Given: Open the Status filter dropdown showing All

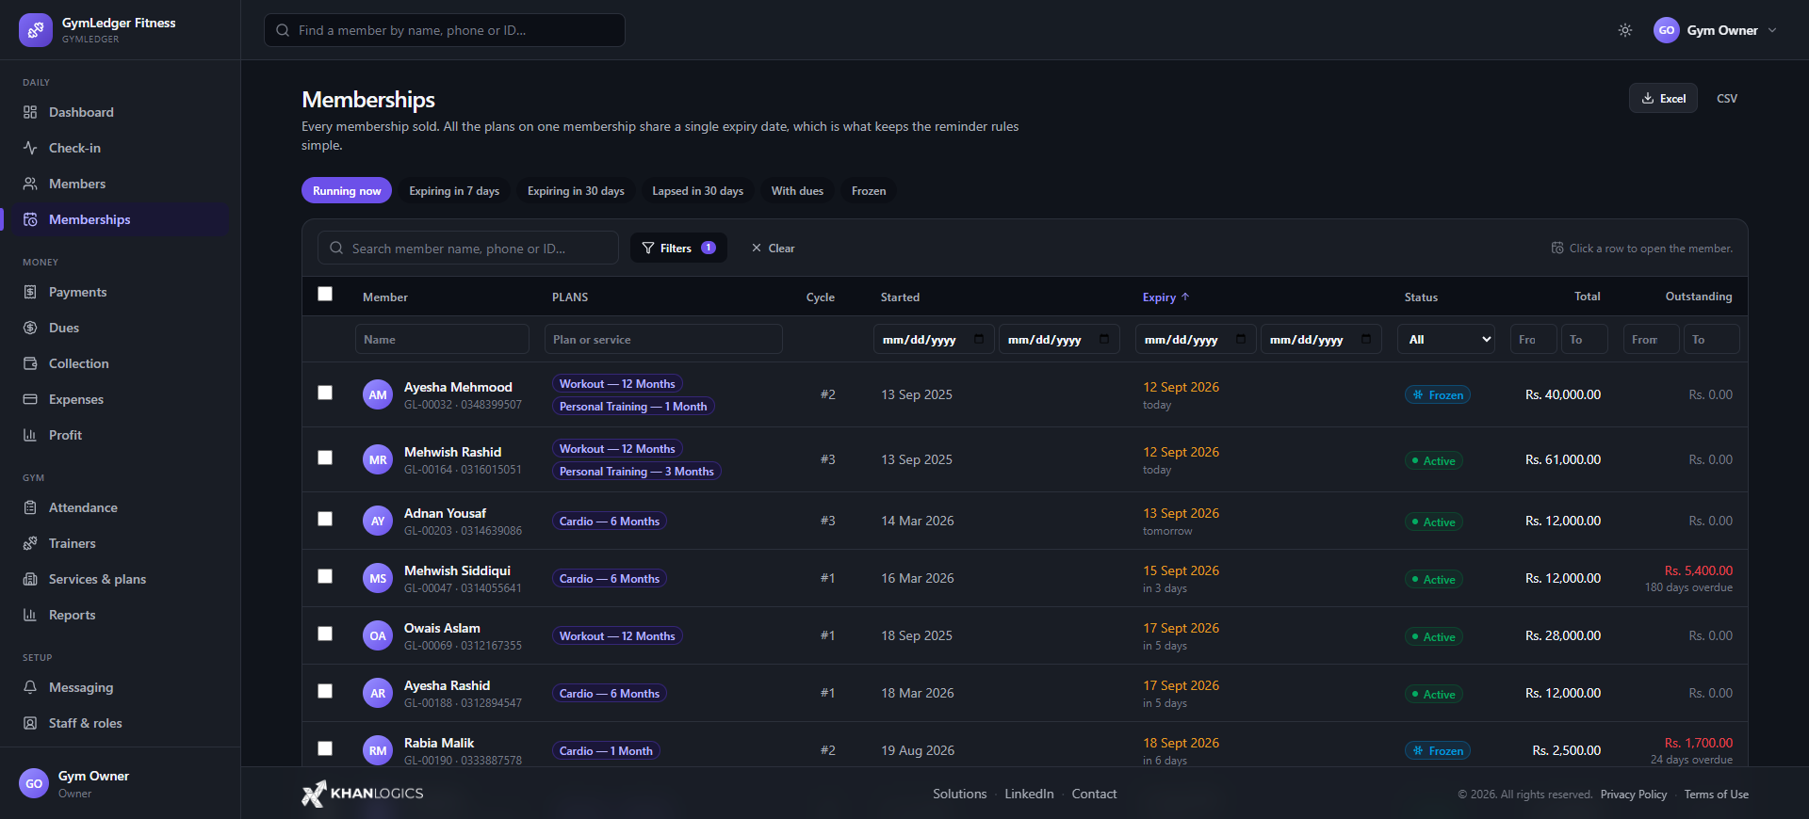Looking at the screenshot, I should point(1446,339).
